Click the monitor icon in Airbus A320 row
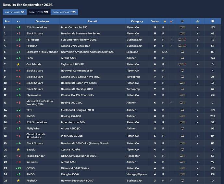224x184 pixels. click(x=182, y=58)
